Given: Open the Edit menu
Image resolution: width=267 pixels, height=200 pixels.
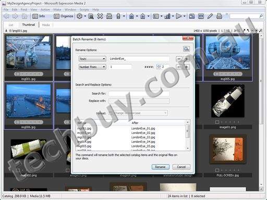Looking at the screenshot, I should tap(15, 9).
